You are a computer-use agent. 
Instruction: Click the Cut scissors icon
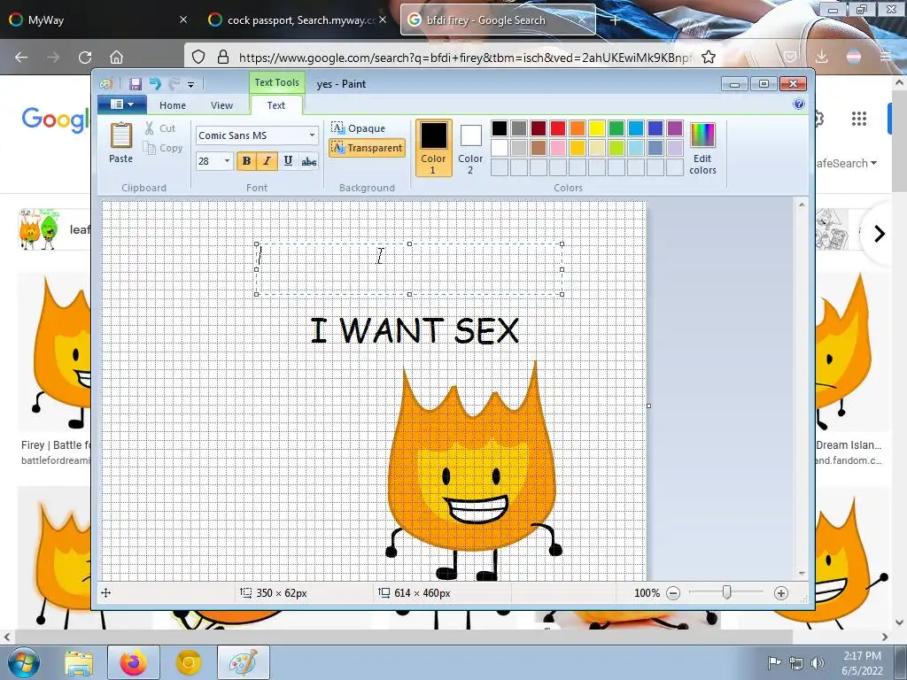[149, 128]
